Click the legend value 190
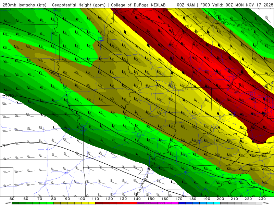This screenshot has width=274, height=205. 207,199
